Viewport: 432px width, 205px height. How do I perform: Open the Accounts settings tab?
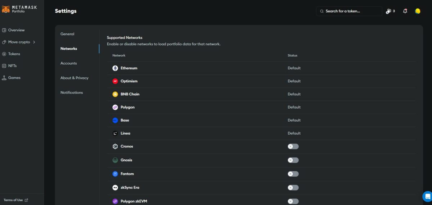pos(68,63)
